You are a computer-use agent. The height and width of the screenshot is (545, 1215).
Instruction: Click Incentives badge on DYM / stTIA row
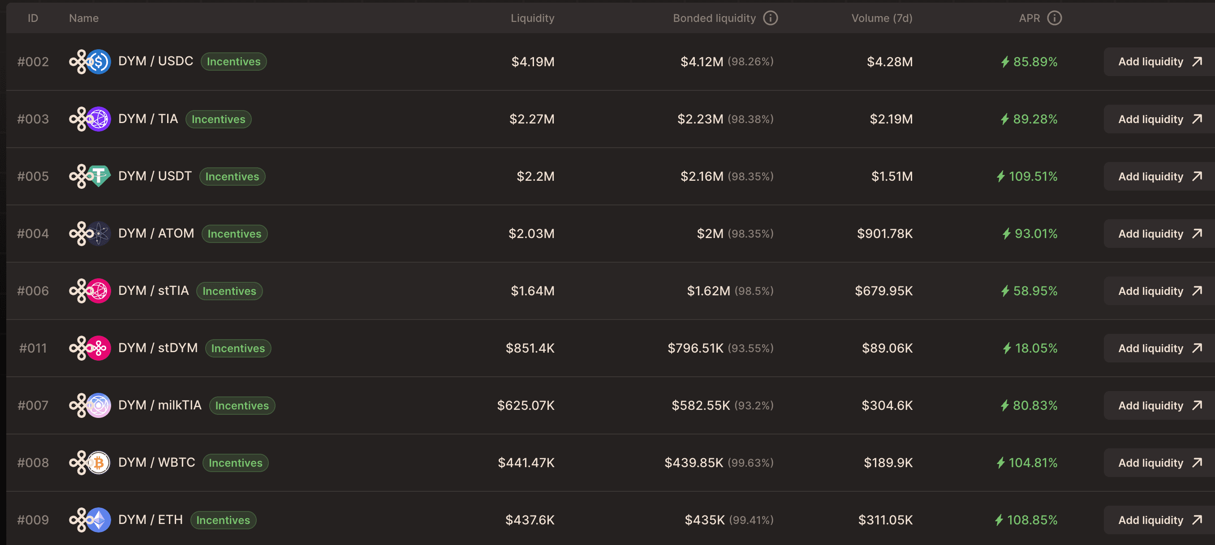tap(229, 291)
